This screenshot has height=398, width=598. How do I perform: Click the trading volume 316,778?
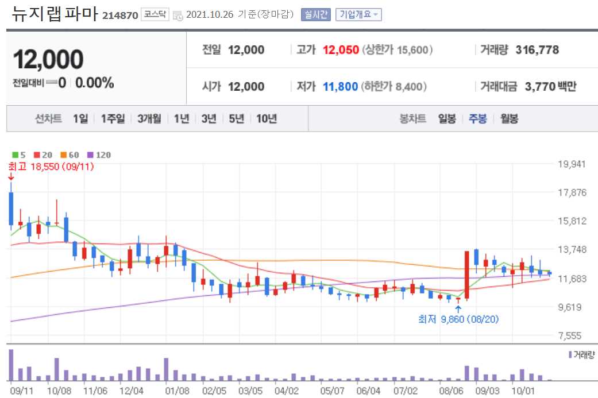pyautogui.click(x=537, y=49)
